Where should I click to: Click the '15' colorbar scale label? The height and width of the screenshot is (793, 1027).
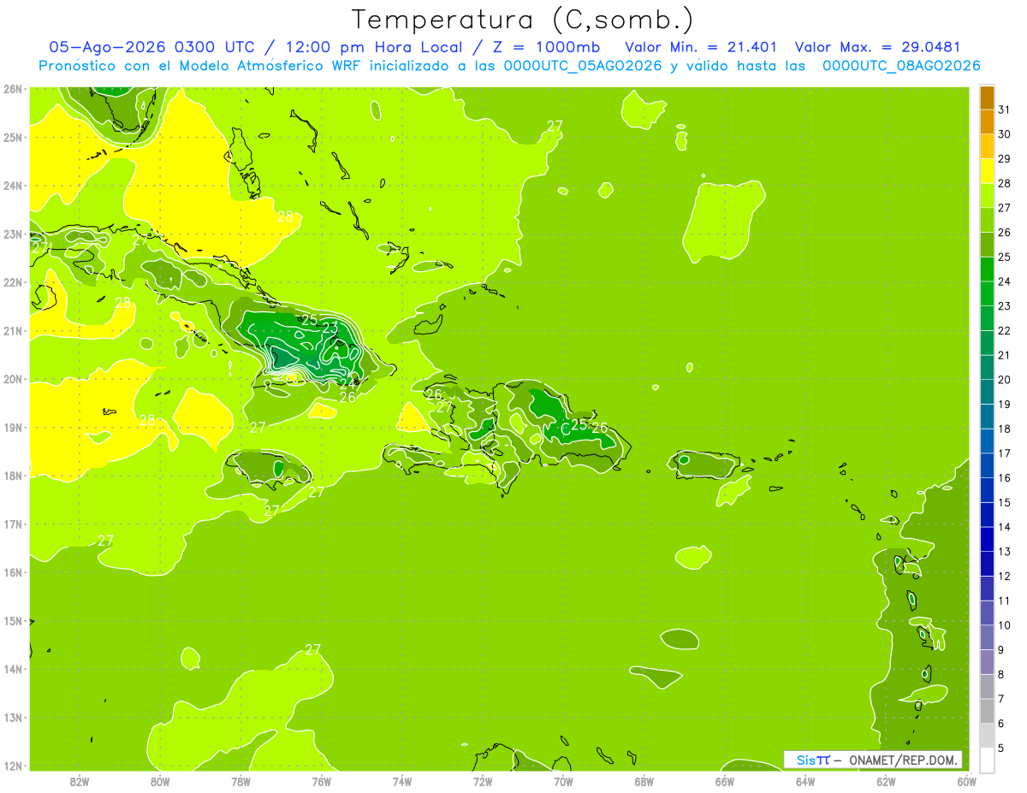[1004, 502]
